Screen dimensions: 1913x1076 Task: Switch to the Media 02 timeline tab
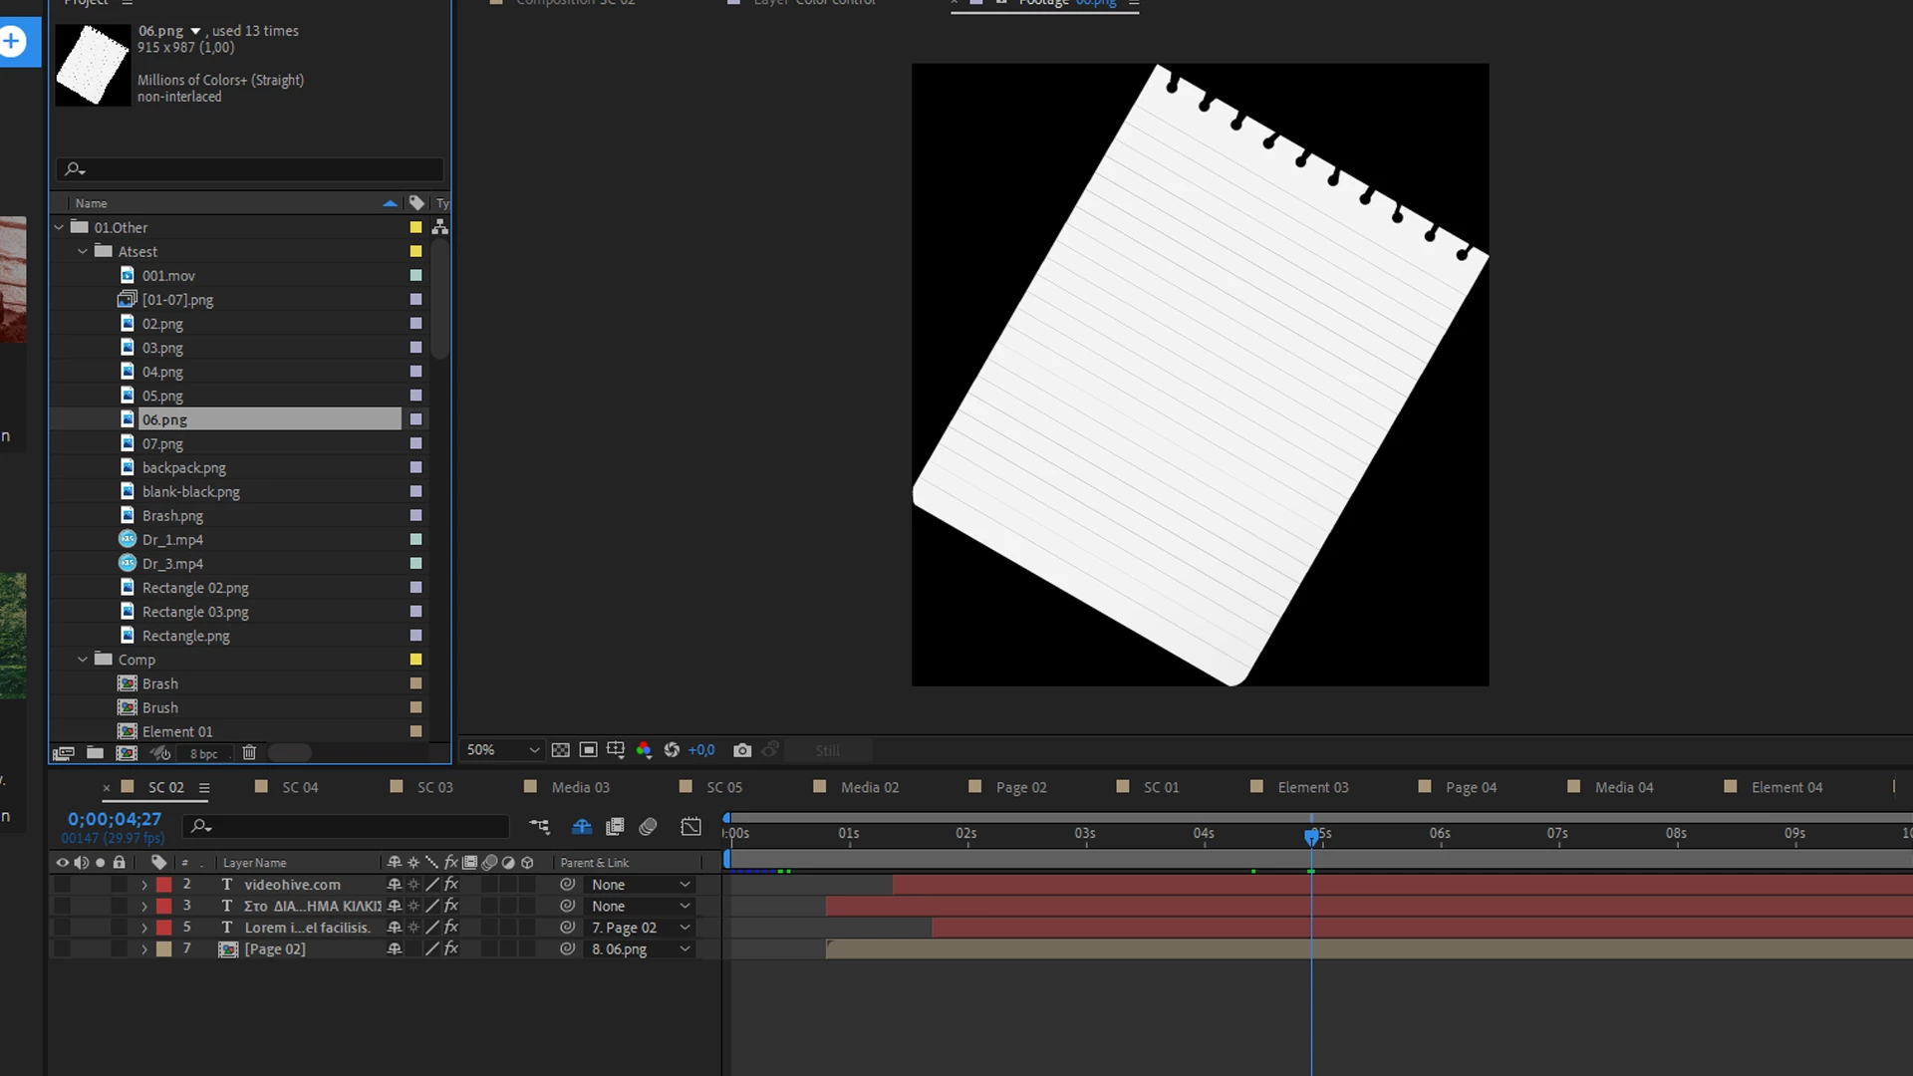click(869, 787)
